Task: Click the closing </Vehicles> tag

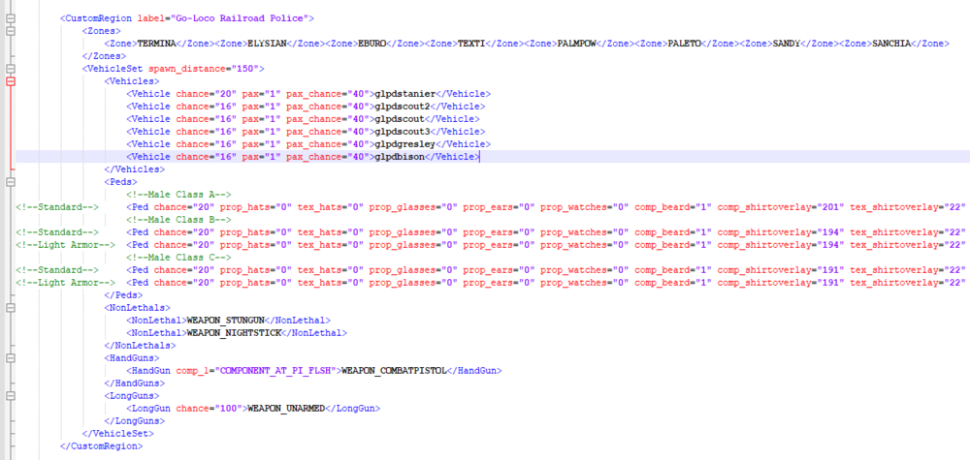Action: click(134, 169)
